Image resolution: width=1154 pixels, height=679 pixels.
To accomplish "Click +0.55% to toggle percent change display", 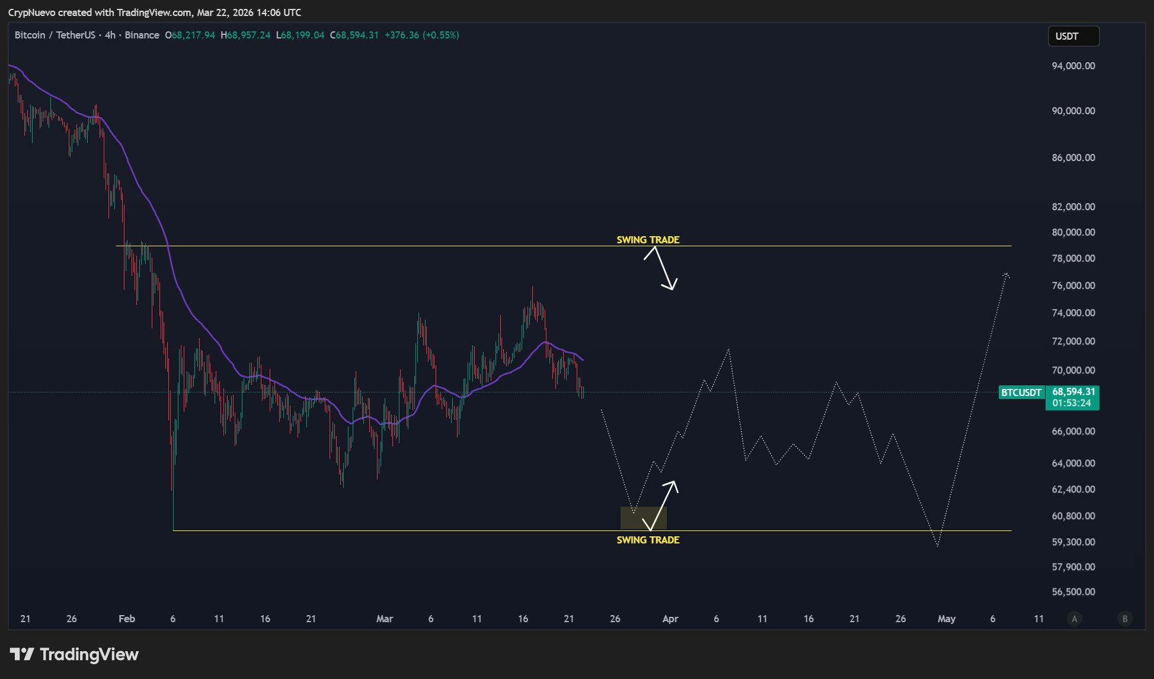I will [440, 35].
